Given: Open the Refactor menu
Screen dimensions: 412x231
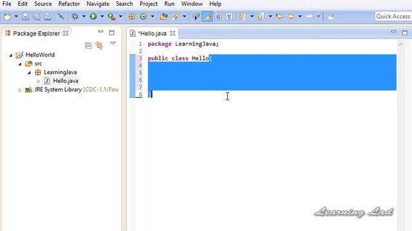Looking at the screenshot, I should 69,4.
